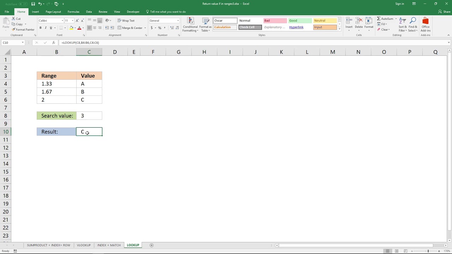Open the Calibri font name dropdown
This screenshot has width=452, height=254.
click(63, 20)
